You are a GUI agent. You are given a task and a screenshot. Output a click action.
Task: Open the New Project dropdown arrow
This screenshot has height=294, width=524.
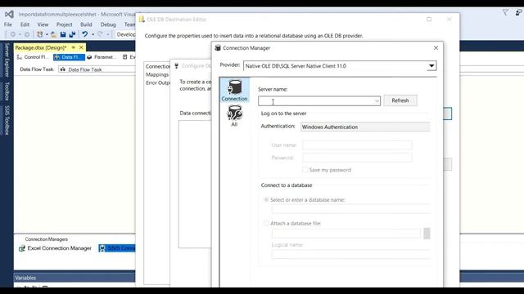point(47,34)
